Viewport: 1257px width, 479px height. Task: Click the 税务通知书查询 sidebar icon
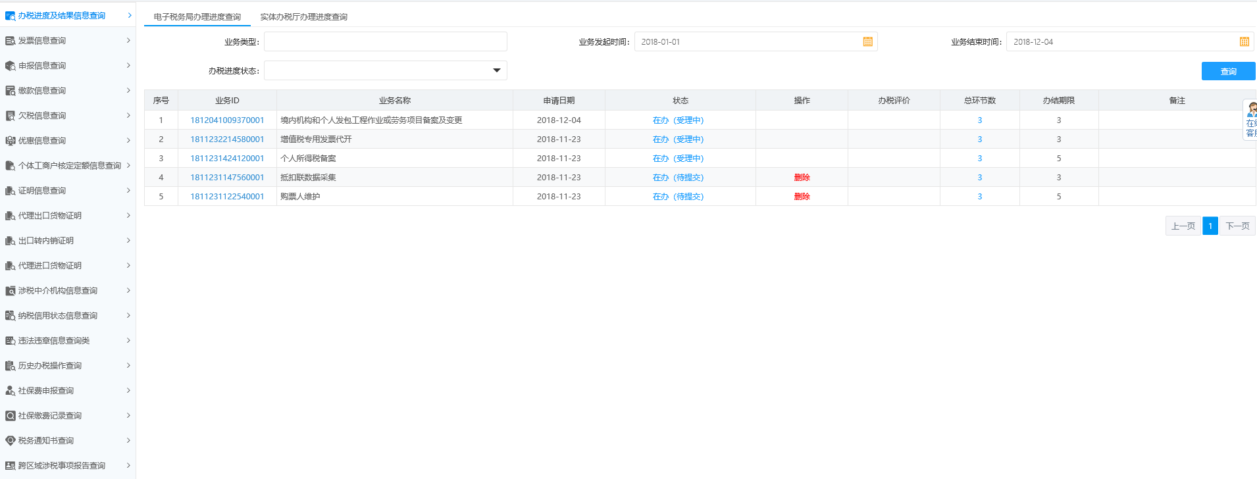pos(10,441)
